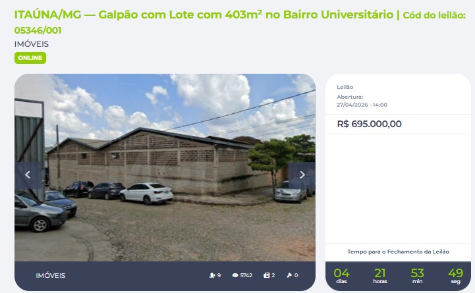This screenshot has width=475, height=293.
Task: Click the auction title ITAÚNA/MG Galpão
Action: tap(204, 14)
